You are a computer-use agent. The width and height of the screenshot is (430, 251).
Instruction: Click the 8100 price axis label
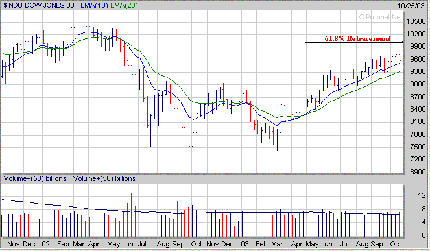[x=418, y=121]
